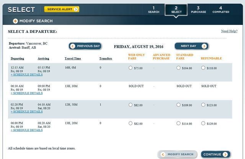Image resolution: width=245 pixels, height=159 pixels.
Task: Select $114.00 standard fare for 06:00 PM
Action: pyautogui.click(x=178, y=123)
